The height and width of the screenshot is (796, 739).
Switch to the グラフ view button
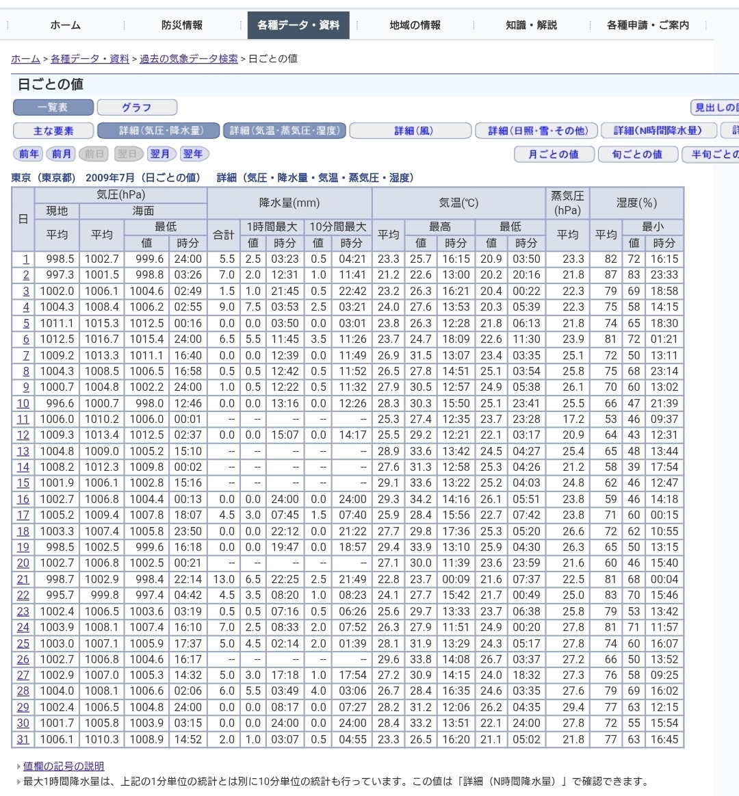(137, 107)
